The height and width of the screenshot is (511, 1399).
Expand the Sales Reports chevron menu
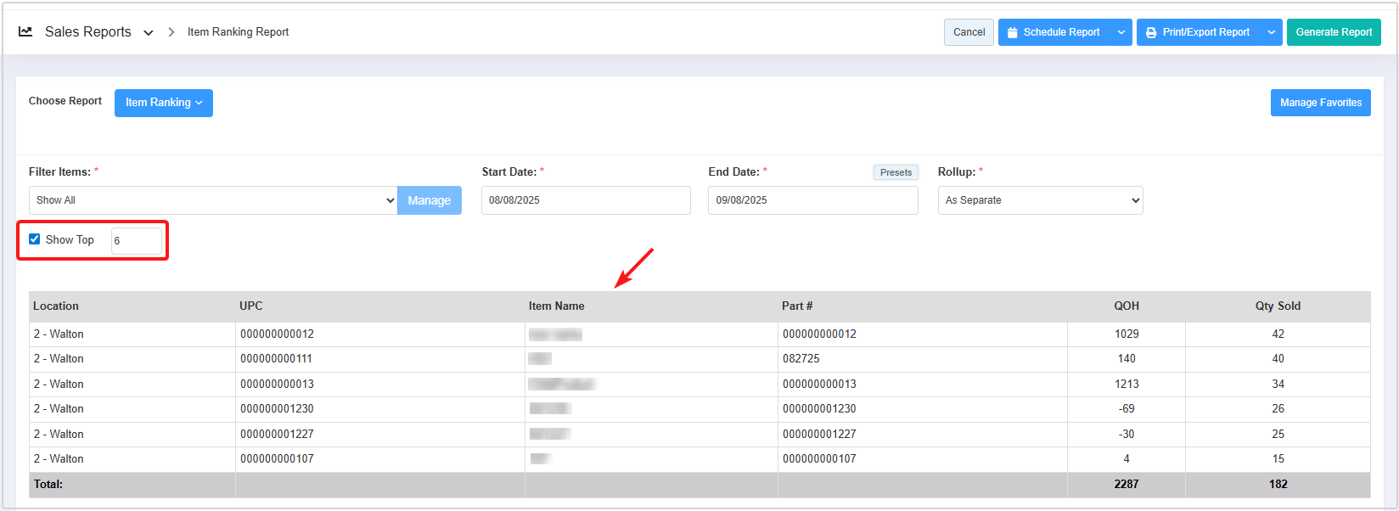149,32
